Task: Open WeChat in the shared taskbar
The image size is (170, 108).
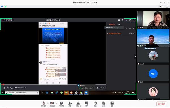Action: [x=66, y=92]
